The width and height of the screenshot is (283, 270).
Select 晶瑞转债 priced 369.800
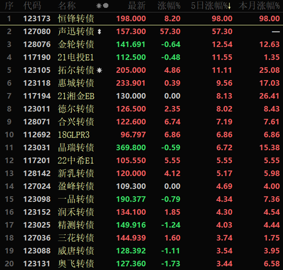141,148
